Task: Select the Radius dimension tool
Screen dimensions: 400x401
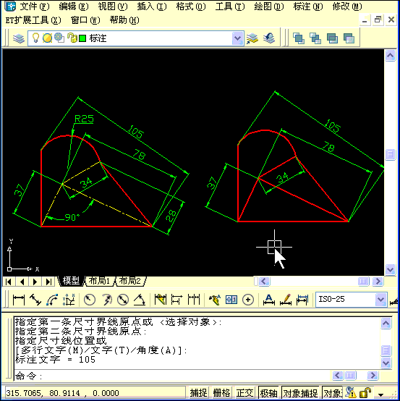Action: [90, 300]
